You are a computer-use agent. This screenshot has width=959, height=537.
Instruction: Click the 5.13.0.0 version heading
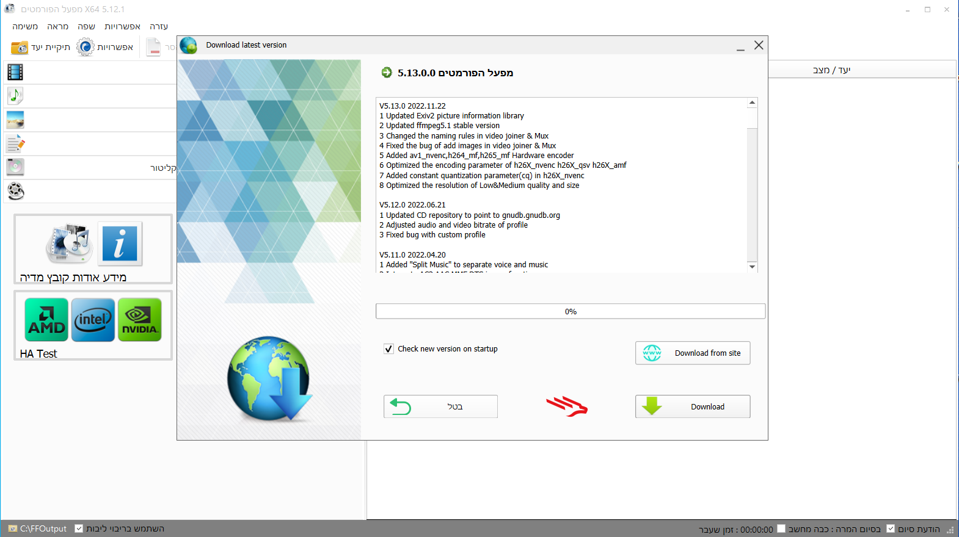point(455,73)
